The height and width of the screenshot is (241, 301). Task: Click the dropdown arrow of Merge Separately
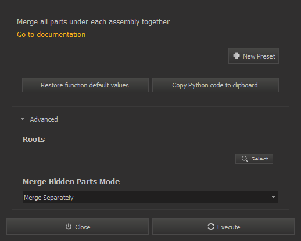(x=273, y=197)
